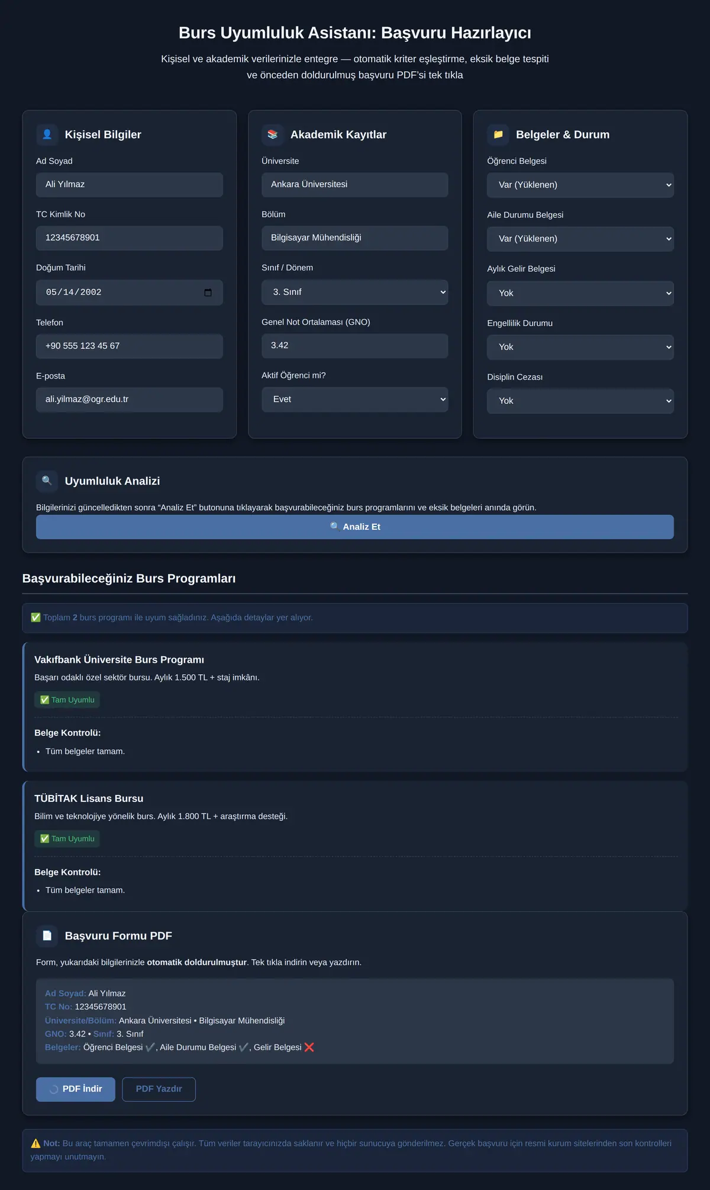
Task: Click the Belgeler line in PDF preview
Action: tap(180, 1047)
